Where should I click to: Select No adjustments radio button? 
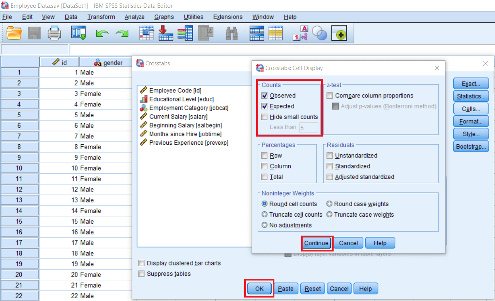(x=265, y=225)
